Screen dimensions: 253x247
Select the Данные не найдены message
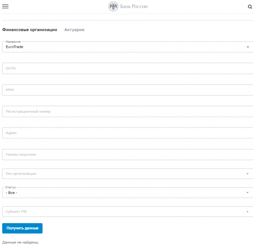pos(21,242)
